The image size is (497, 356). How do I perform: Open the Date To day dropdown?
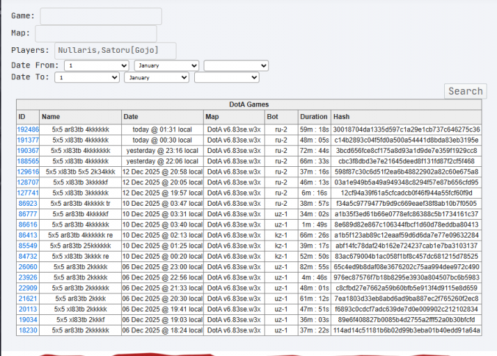click(87, 77)
